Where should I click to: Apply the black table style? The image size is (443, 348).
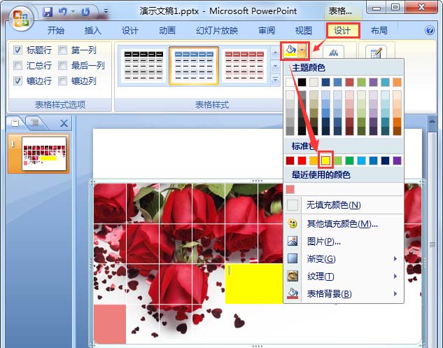point(143,66)
